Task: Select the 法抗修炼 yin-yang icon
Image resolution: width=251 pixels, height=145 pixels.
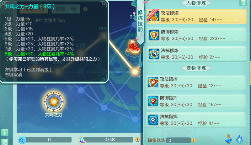Action: [154, 54]
